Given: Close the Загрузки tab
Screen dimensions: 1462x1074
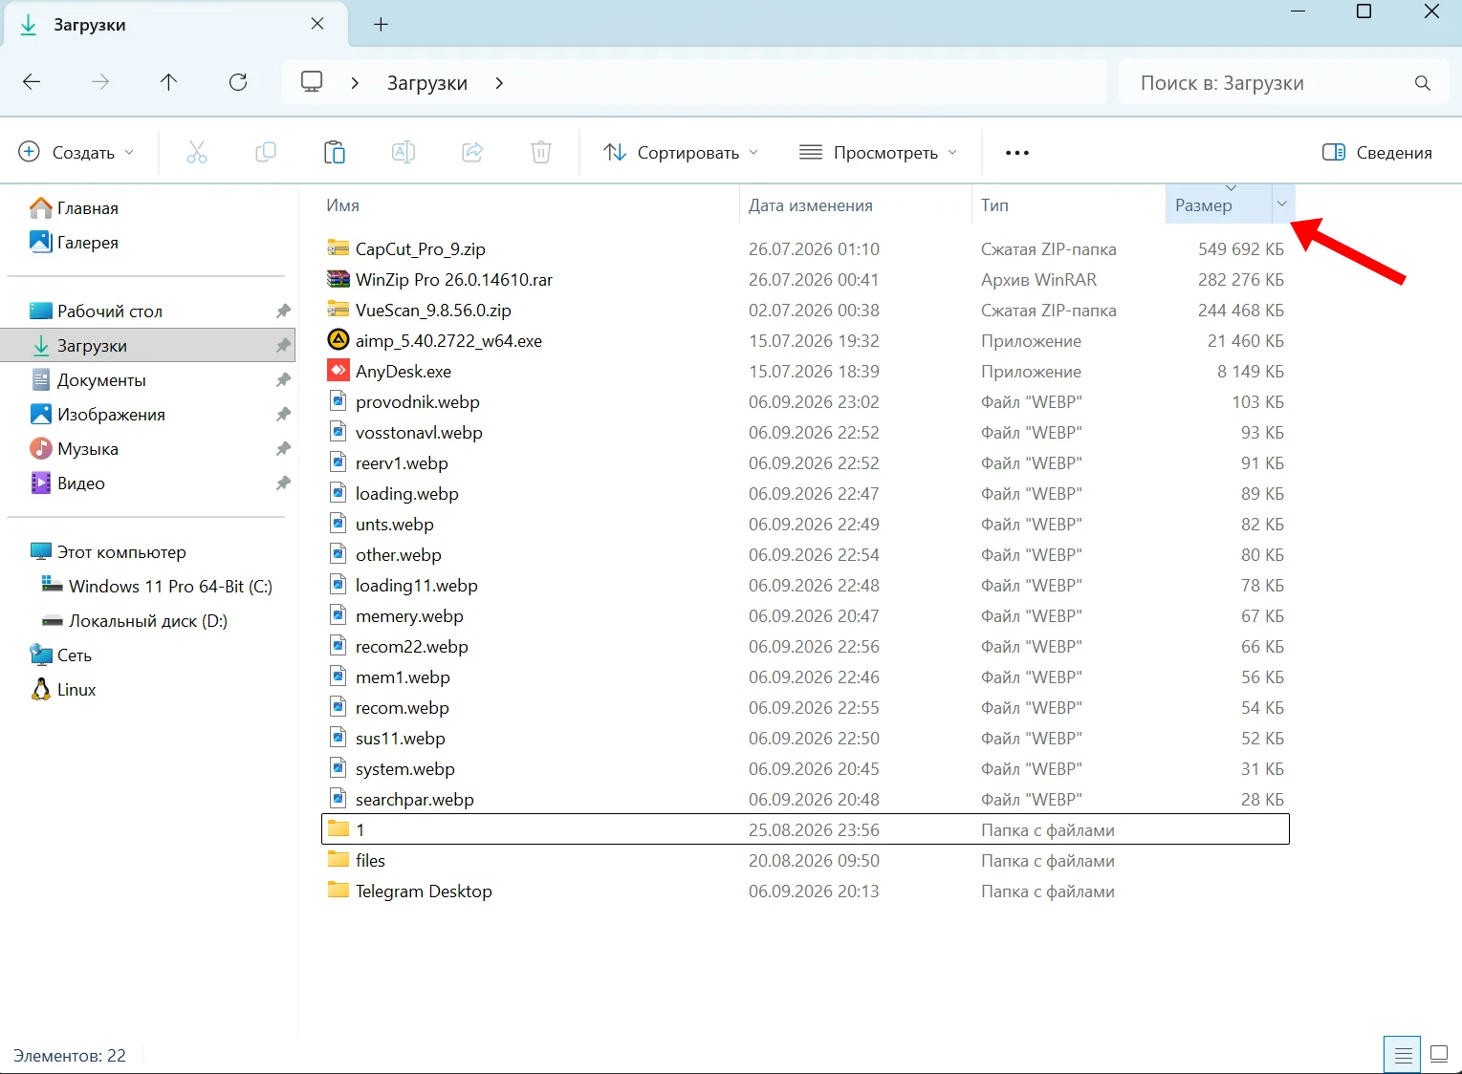Looking at the screenshot, I should tap(317, 24).
